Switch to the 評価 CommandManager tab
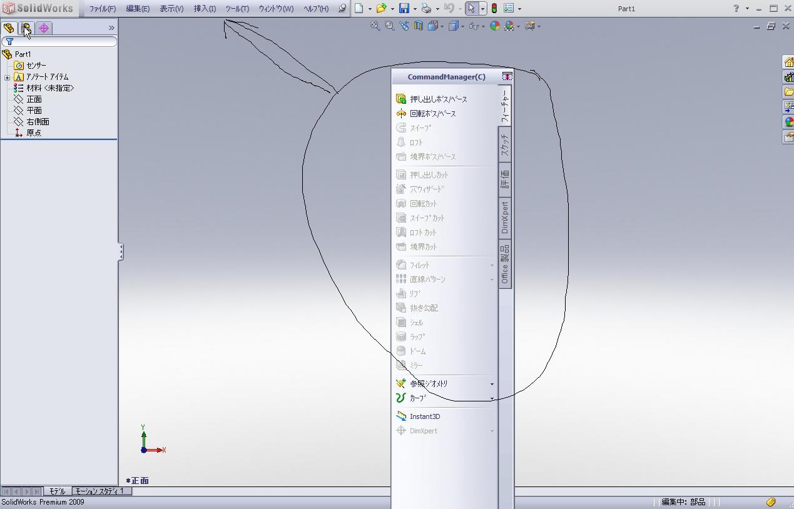The image size is (794, 509). 505,179
